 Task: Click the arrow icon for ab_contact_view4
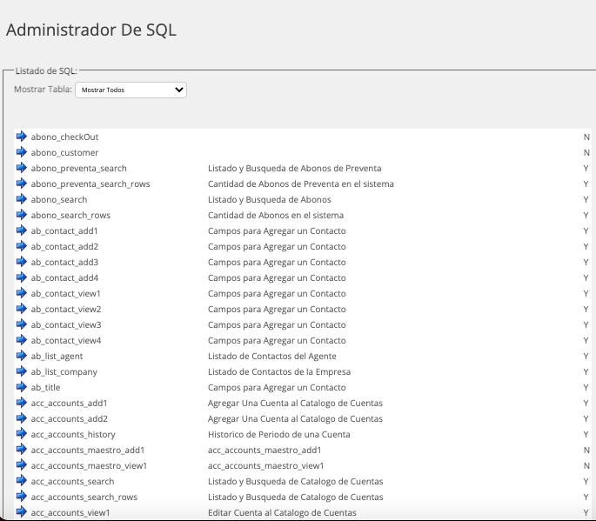click(22, 340)
